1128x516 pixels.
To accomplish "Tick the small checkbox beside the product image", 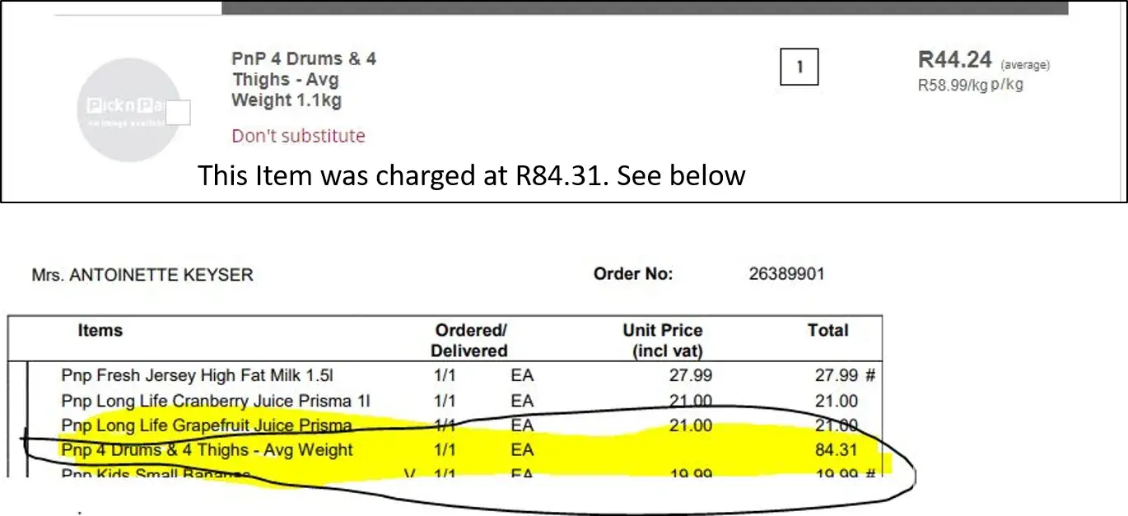I will tap(179, 113).
